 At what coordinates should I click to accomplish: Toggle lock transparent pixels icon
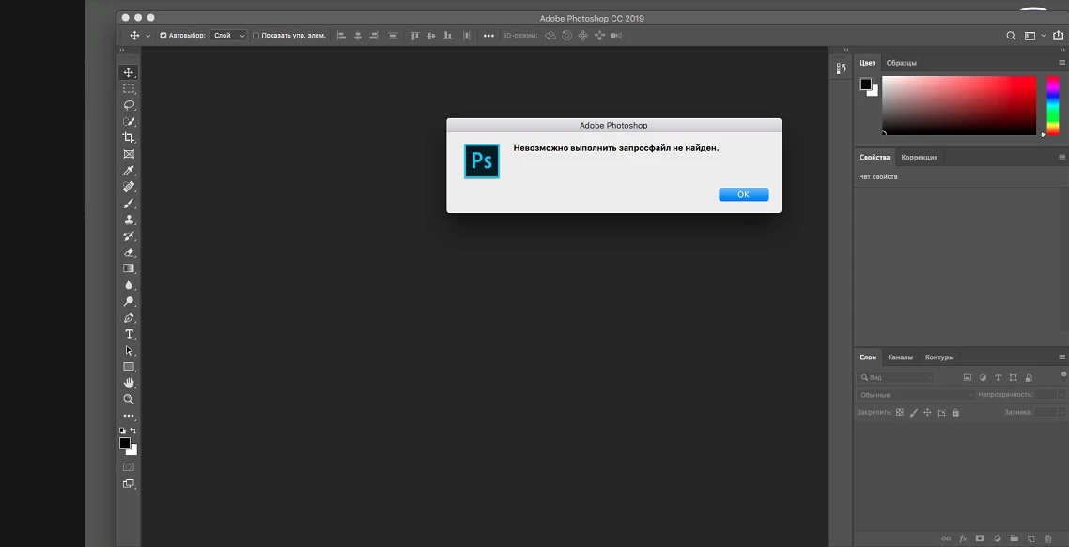pos(899,413)
